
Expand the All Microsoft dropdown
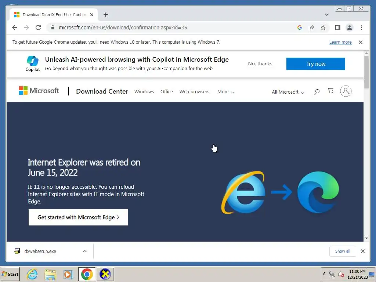pyautogui.click(x=288, y=92)
